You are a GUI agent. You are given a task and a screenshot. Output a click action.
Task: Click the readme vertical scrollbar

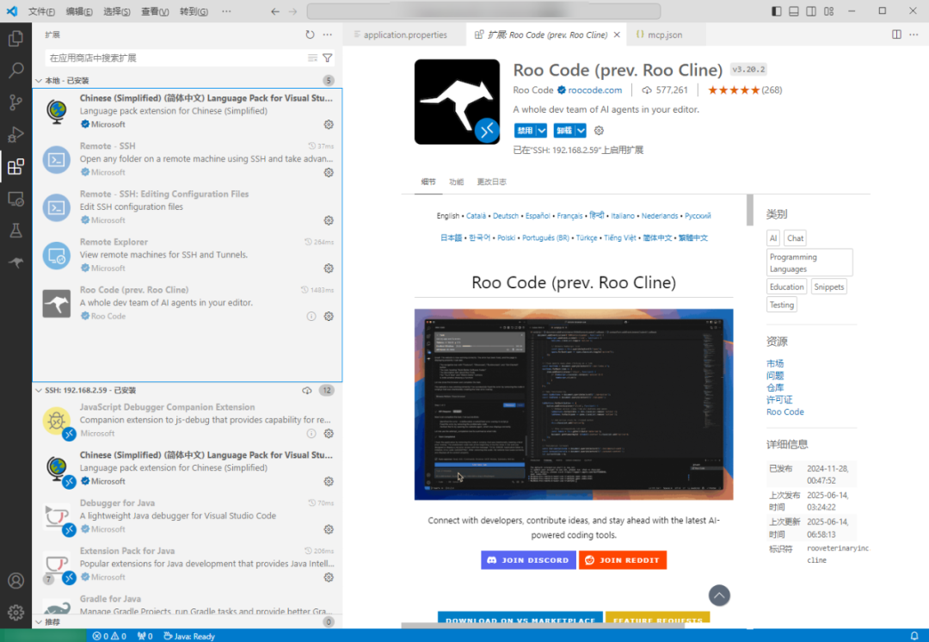(749, 211)
